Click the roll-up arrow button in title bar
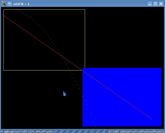Image resolution: width=165 pixels, height=133 pixels. coord(9,4)
